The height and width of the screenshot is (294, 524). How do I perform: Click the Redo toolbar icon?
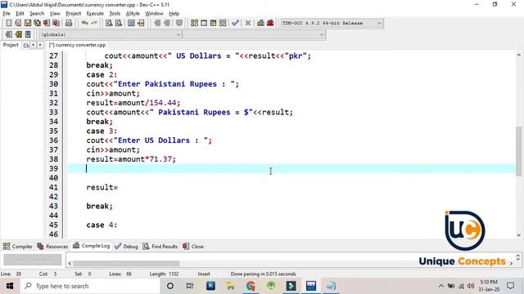click(x=94, y=23)
